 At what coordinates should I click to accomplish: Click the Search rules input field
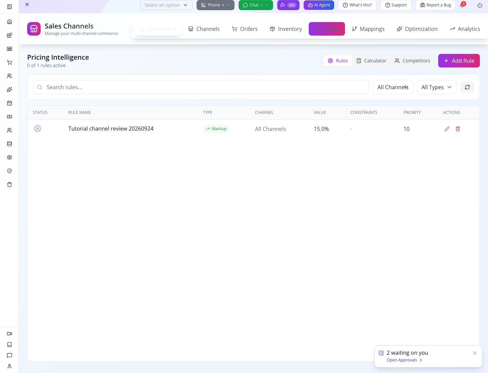coord(201,87)
